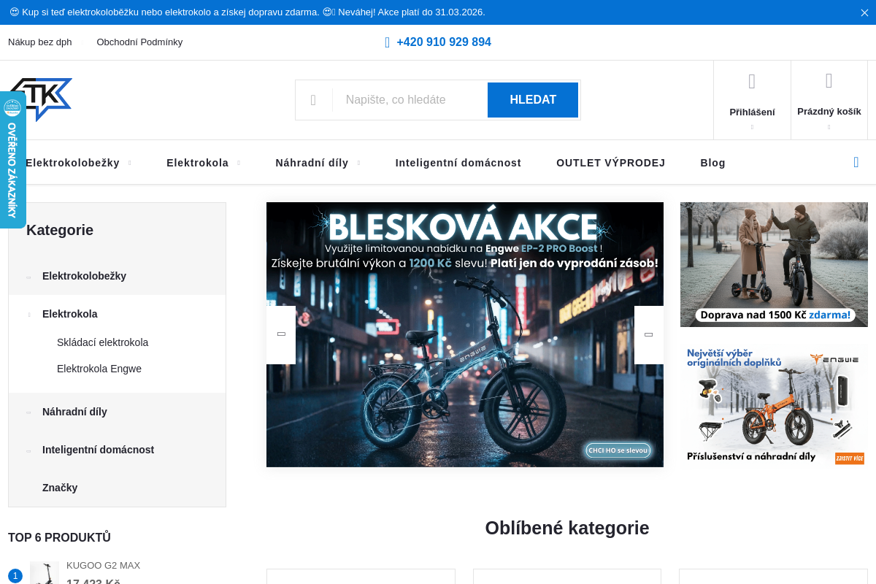Click the phone icon beside the number
The width and height of the screenshot is (876, 584).
pos(386,42)
